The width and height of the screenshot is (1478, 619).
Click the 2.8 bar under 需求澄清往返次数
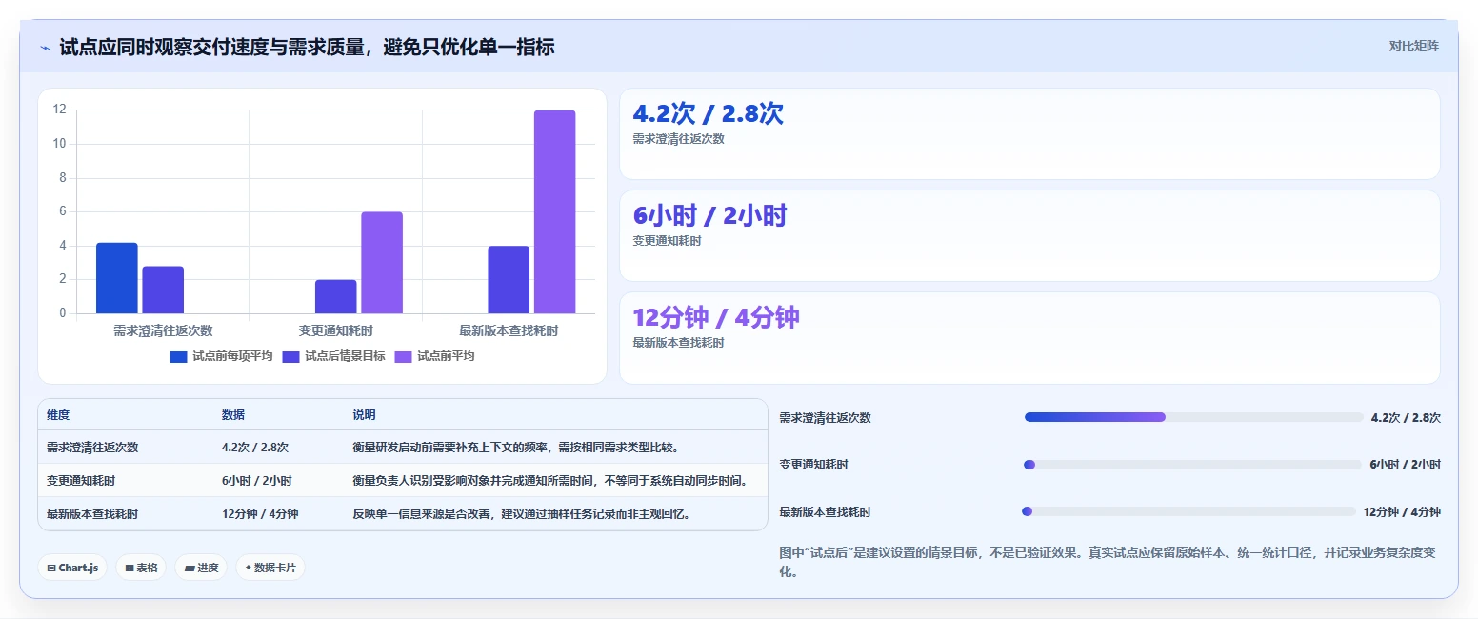pos(163,290)
